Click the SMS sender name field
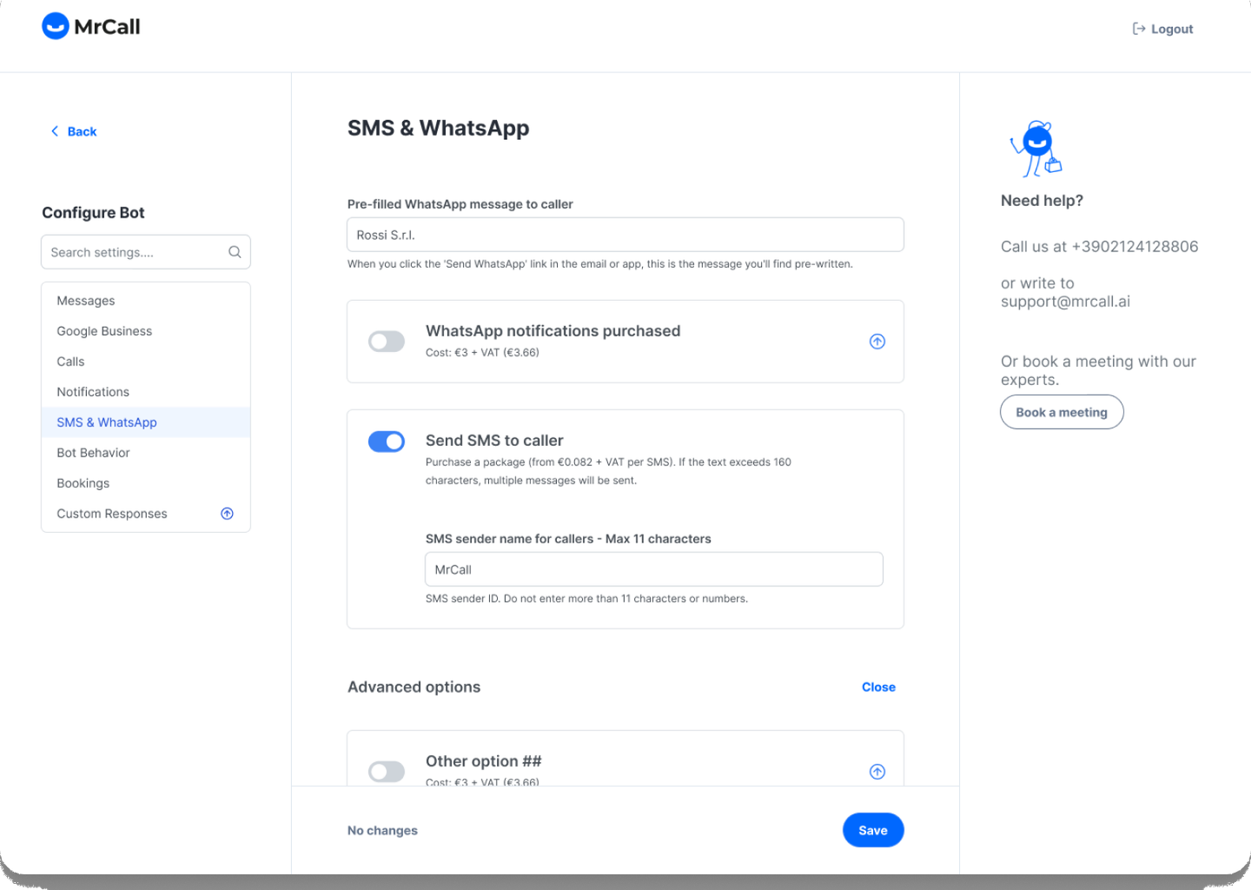 (x=654, y=569)
